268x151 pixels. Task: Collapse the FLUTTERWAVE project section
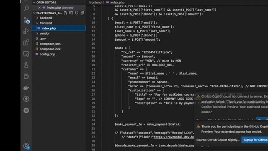34,13
